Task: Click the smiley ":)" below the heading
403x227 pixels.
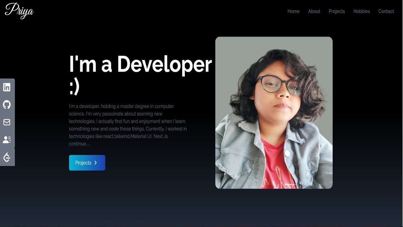Action: 74,87
